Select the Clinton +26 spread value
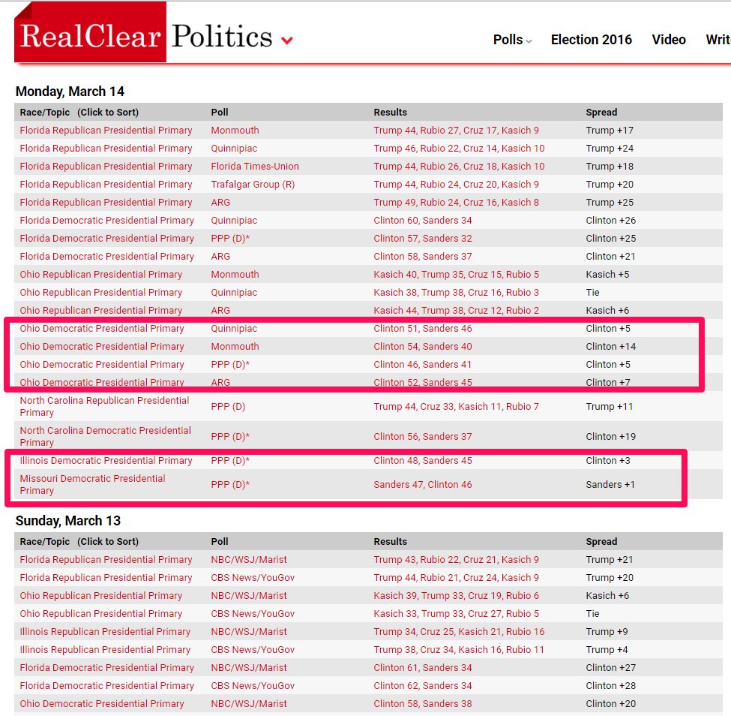This screenshot has width=731, height=716. click(611, 221)
